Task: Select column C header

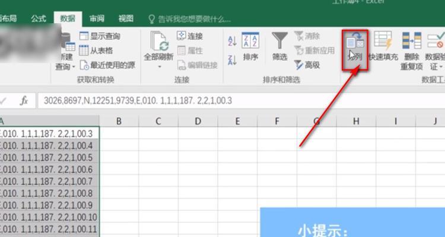Action: [158, 121]
